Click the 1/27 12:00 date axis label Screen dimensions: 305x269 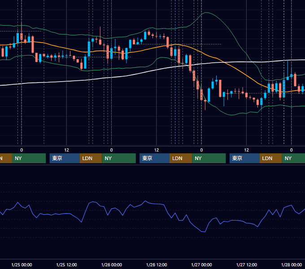246,265
